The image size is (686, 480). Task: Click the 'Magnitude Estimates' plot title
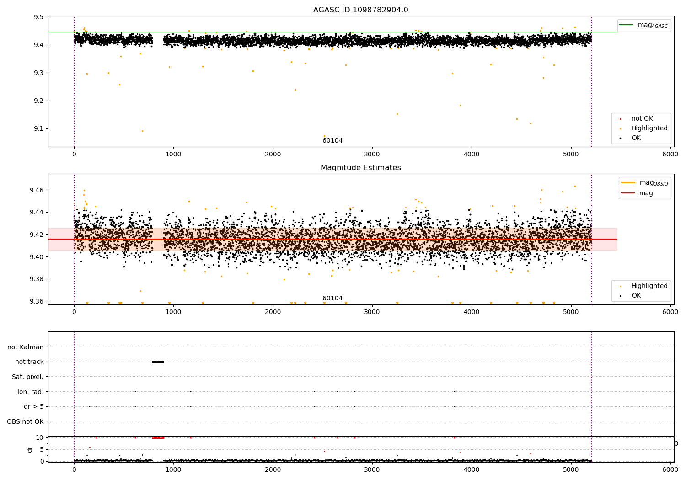tap(360, 168)
